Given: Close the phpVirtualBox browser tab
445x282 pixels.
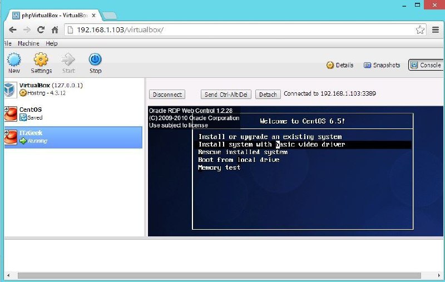Looking at the screenshot, I should pyautogui.click(x=93, y=16).
